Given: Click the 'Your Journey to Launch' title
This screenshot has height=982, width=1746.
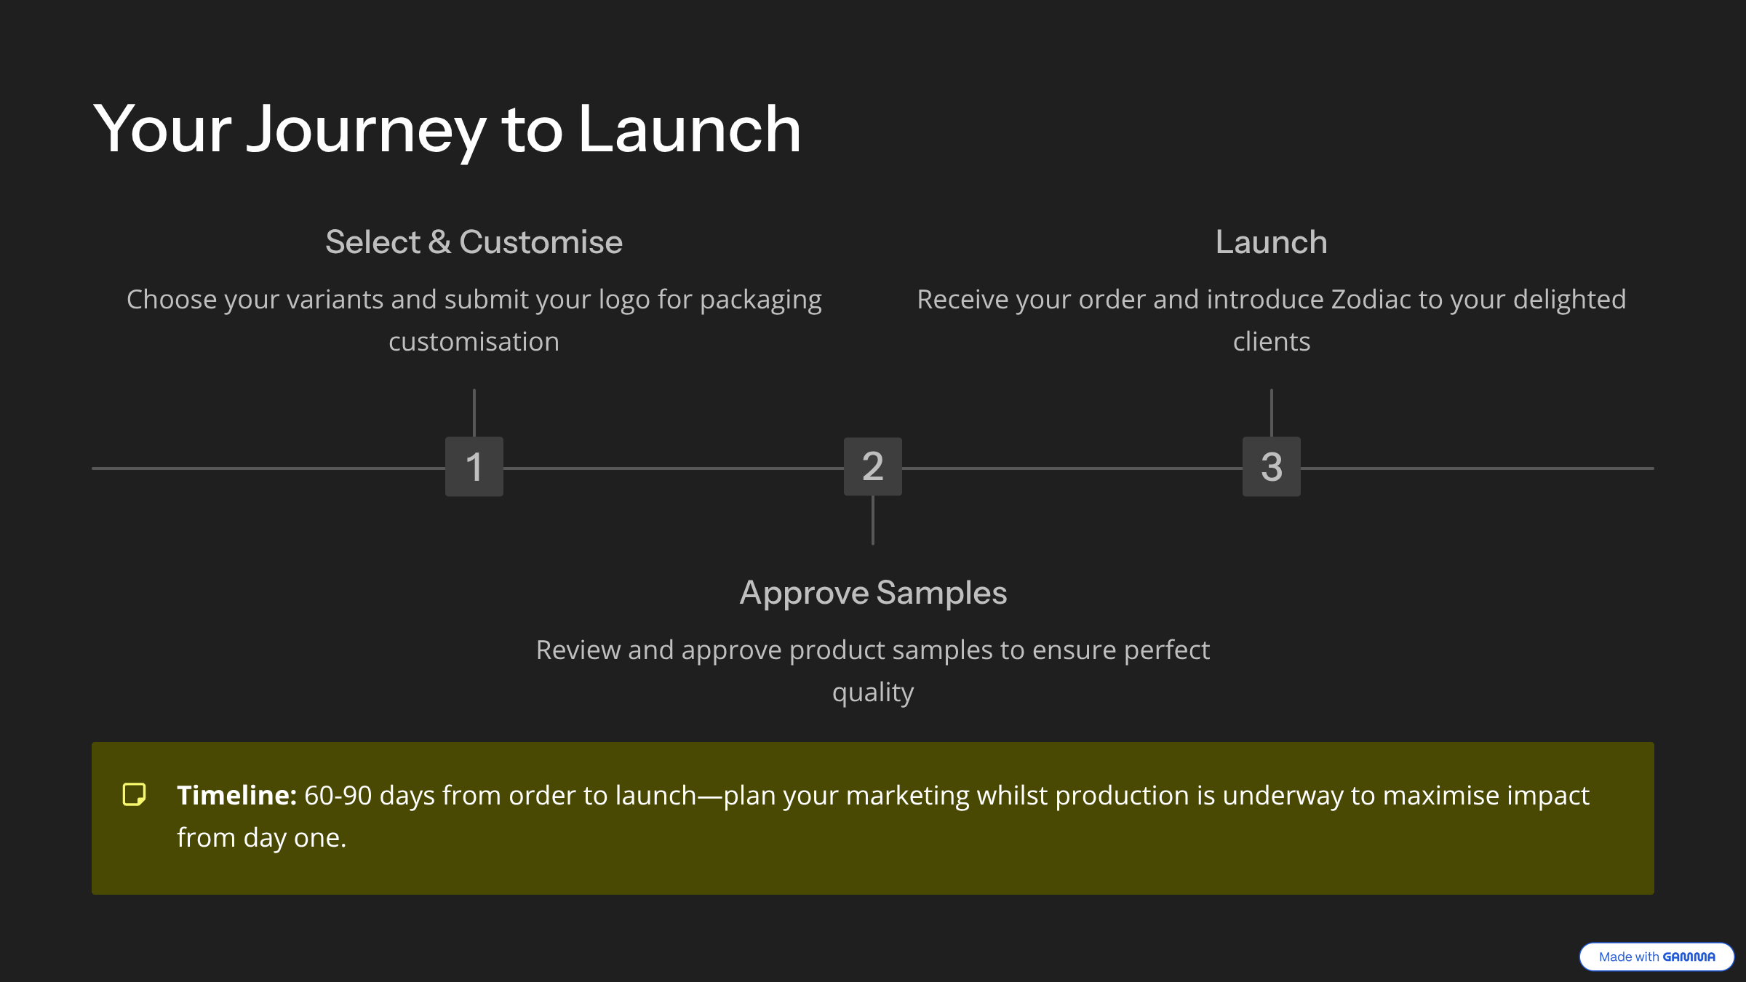Looking at the screenshot, I should (x=447, y=129).
